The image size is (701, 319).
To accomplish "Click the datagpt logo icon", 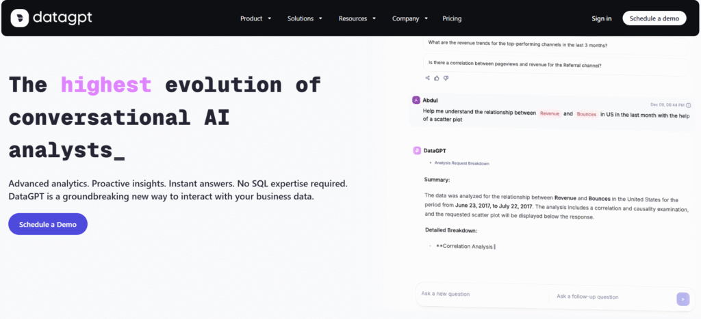I will click(x=20, y=18).
